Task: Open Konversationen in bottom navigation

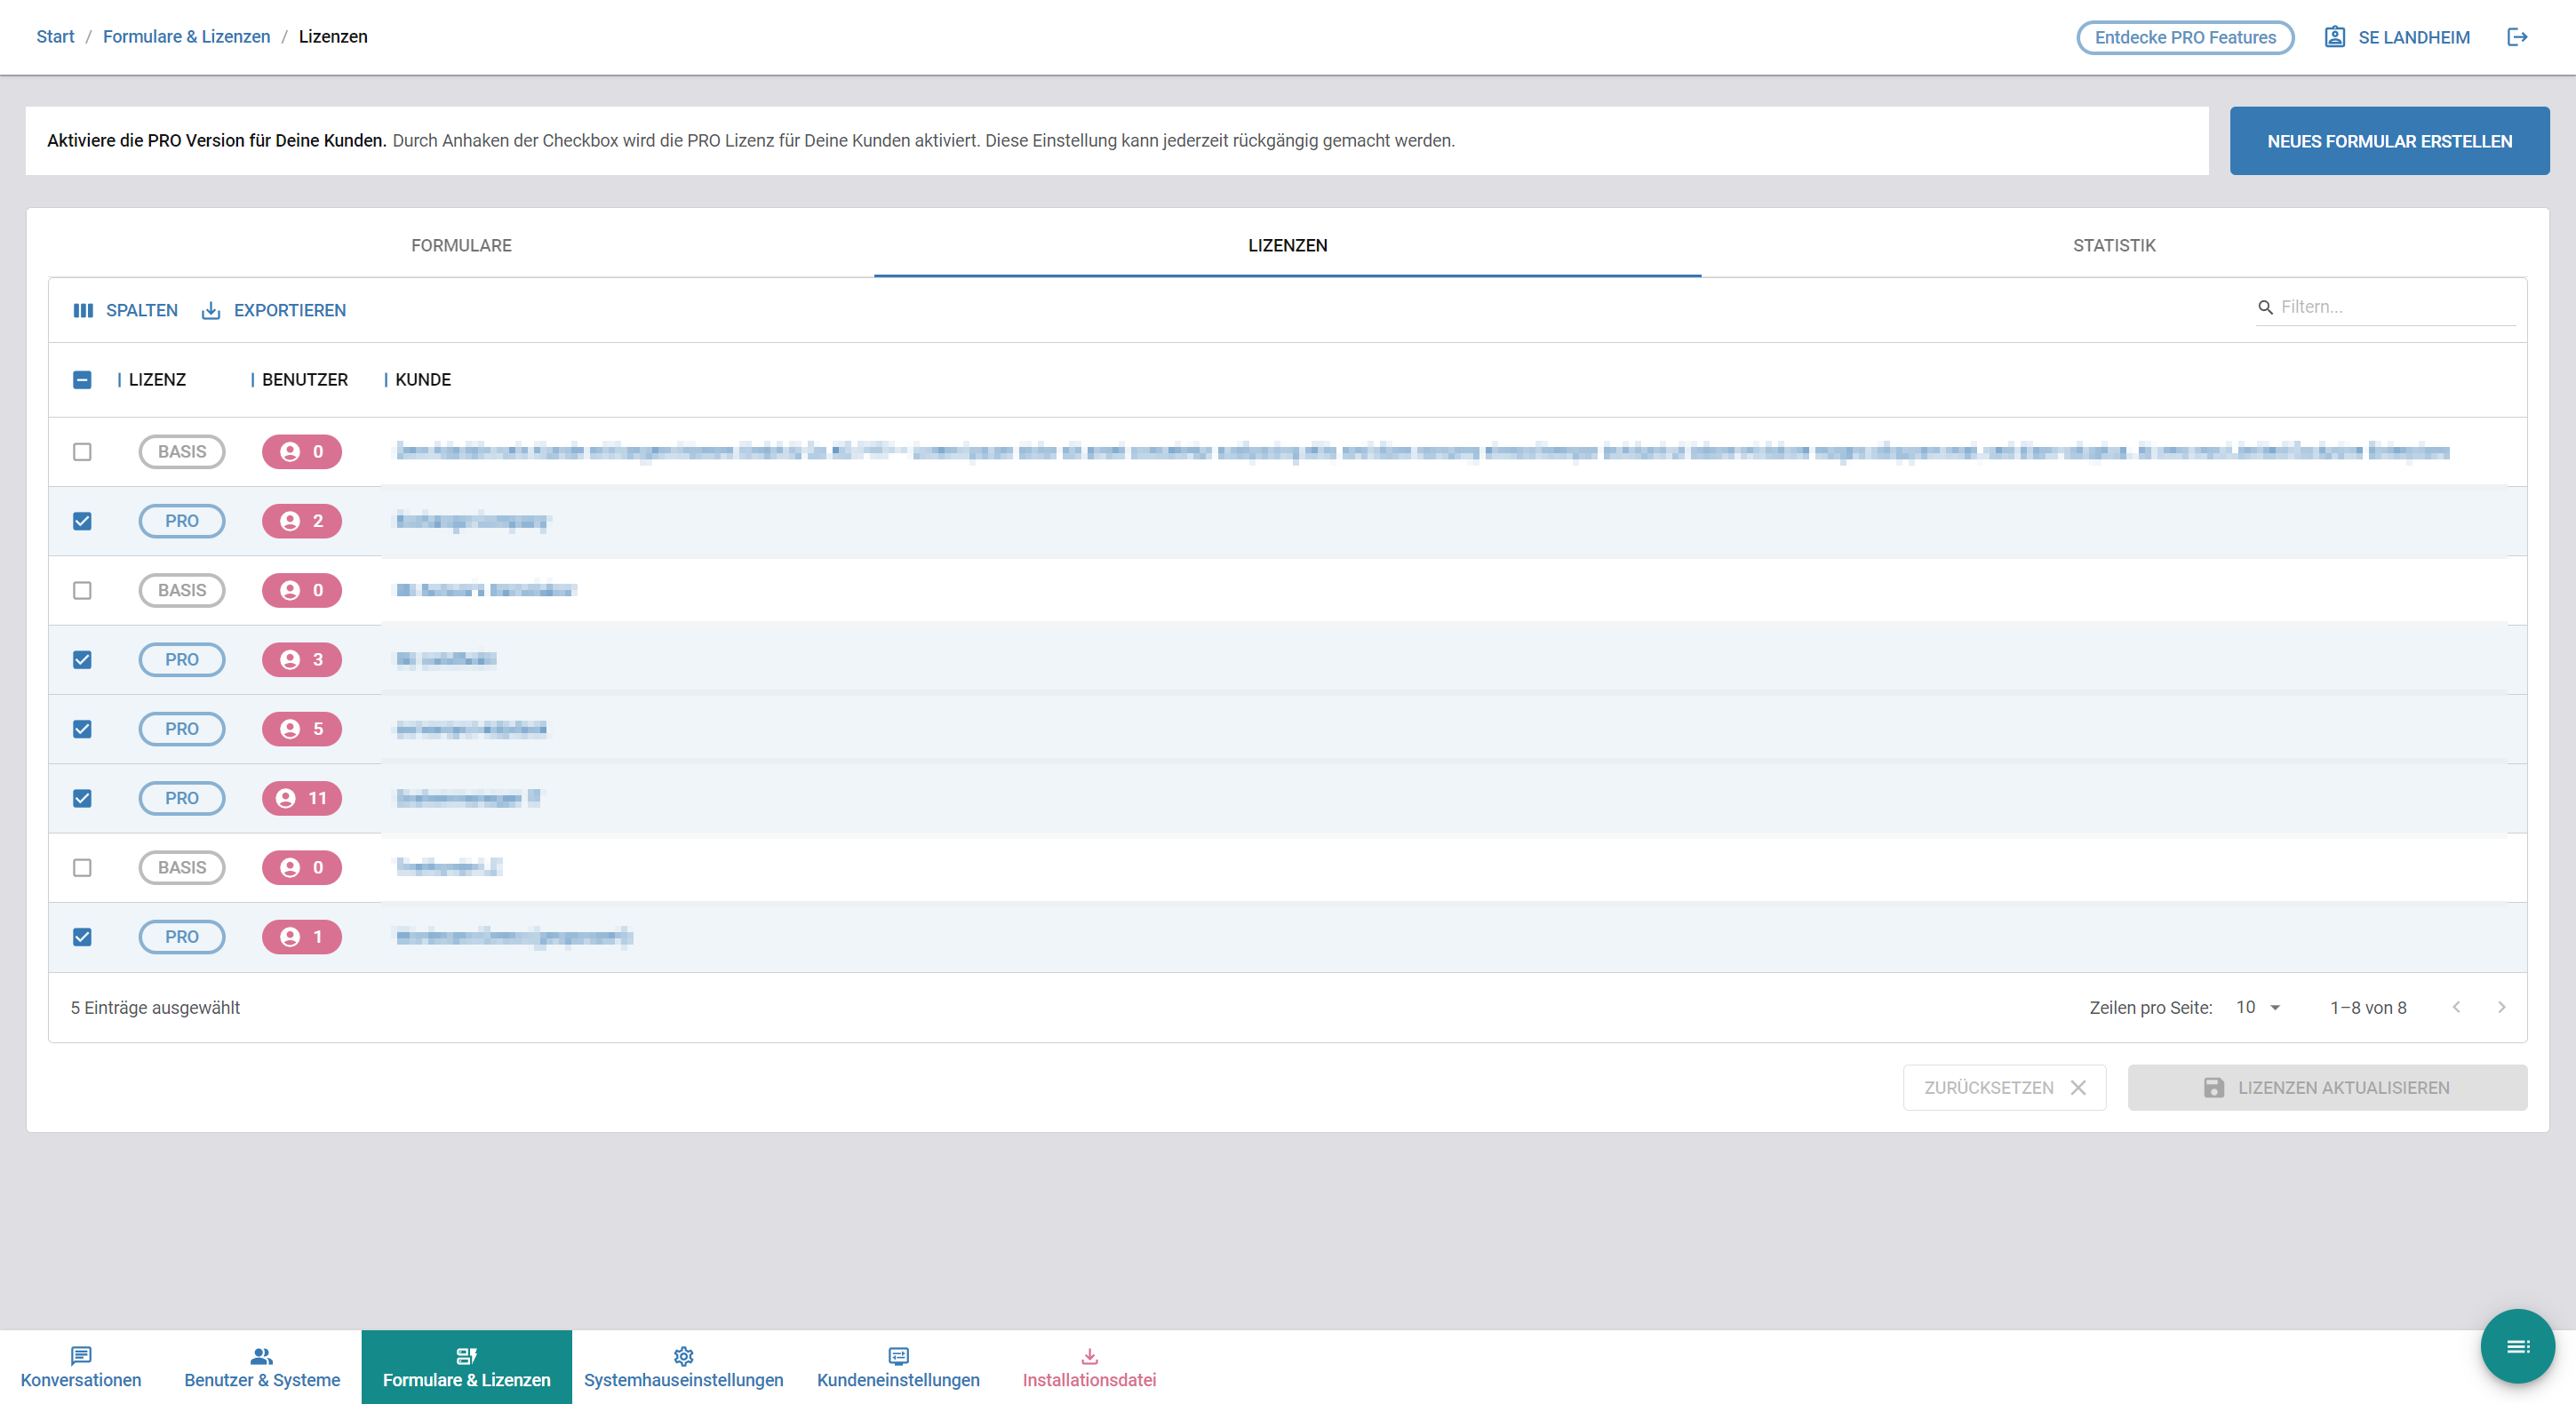Action: point(81,1367)
